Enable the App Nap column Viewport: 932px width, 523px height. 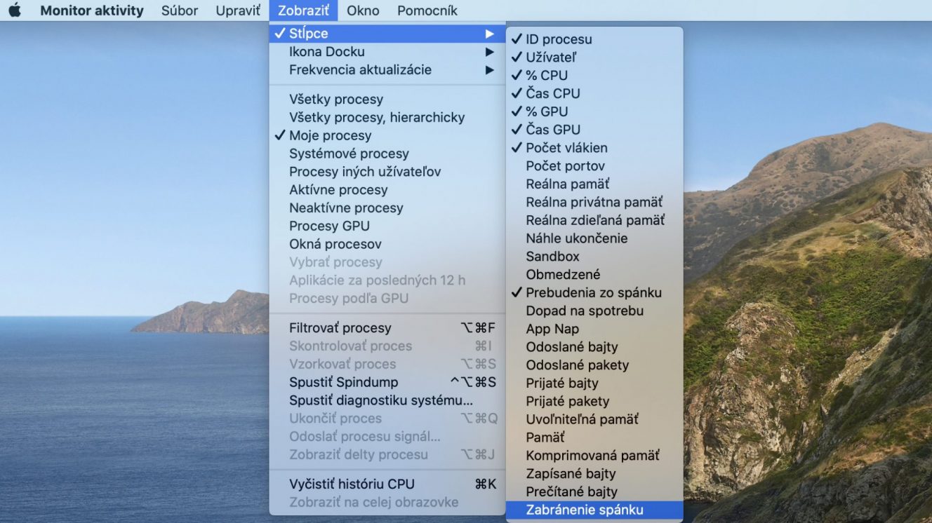tap(594, 329)
